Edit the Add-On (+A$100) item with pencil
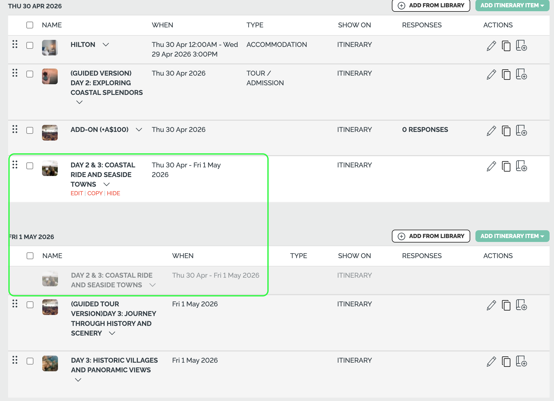The image size is (554, 401). point(491,131)
